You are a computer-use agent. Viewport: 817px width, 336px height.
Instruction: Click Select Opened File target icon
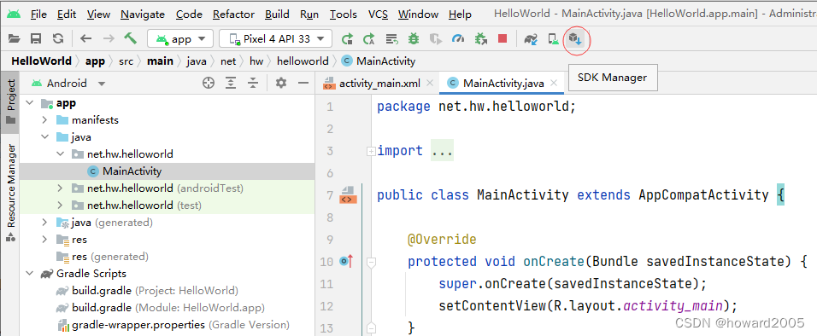209,84
